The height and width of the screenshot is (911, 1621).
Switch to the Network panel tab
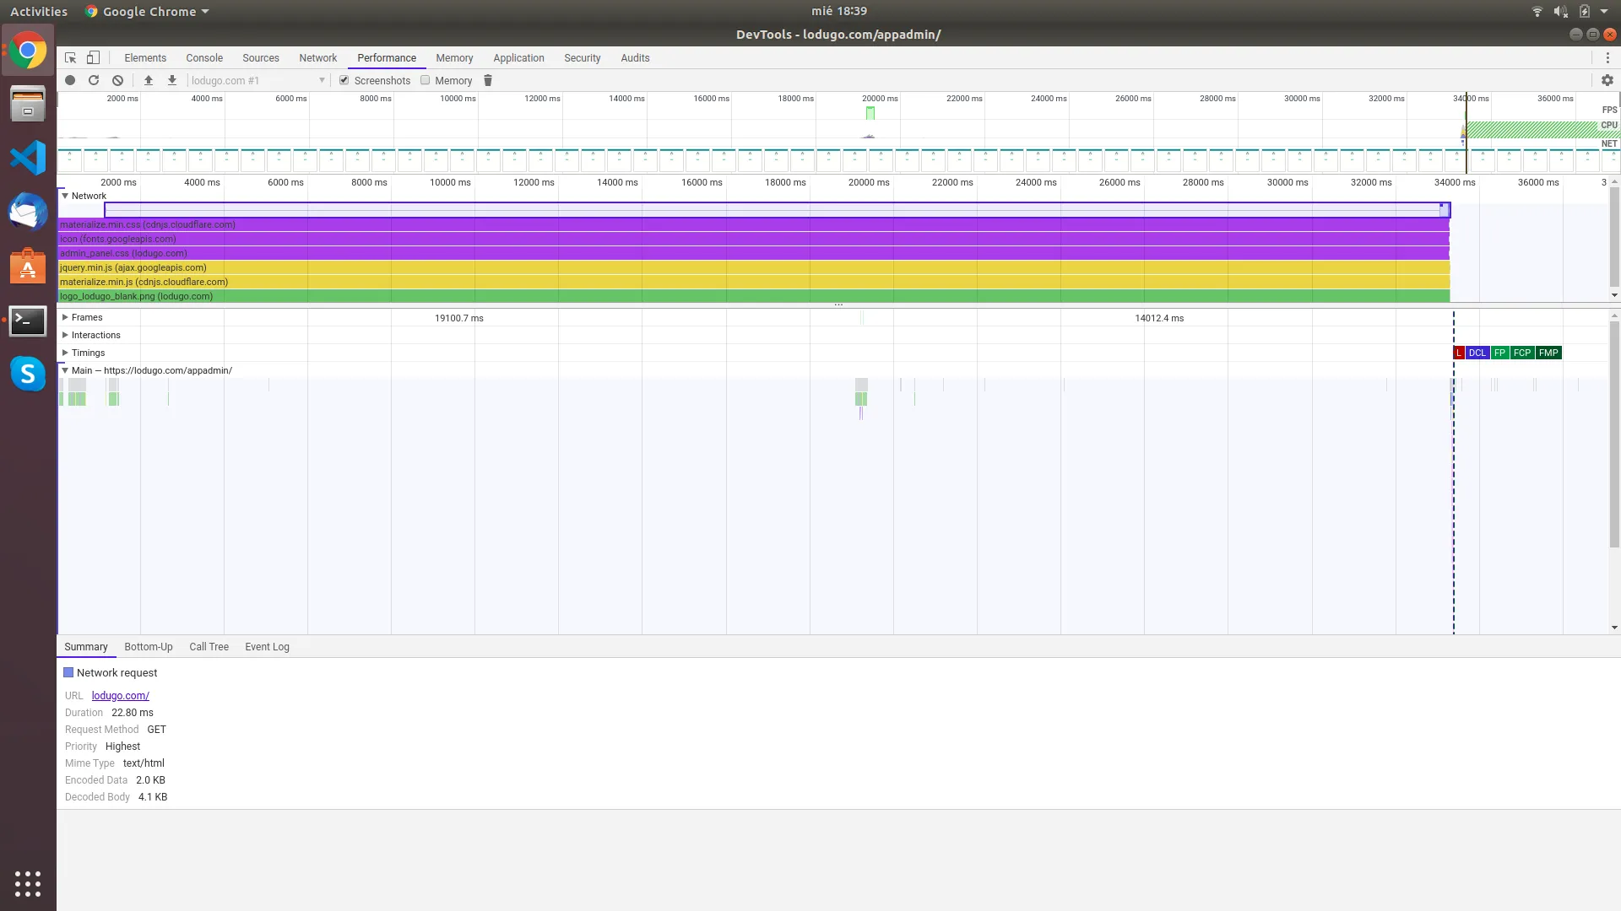point(317,58)
